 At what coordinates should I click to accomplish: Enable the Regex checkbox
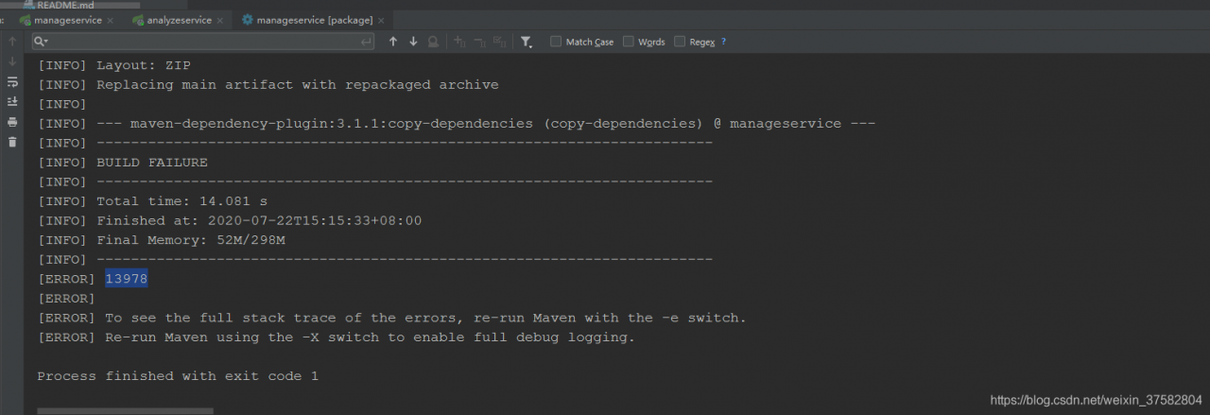(680, 42)
